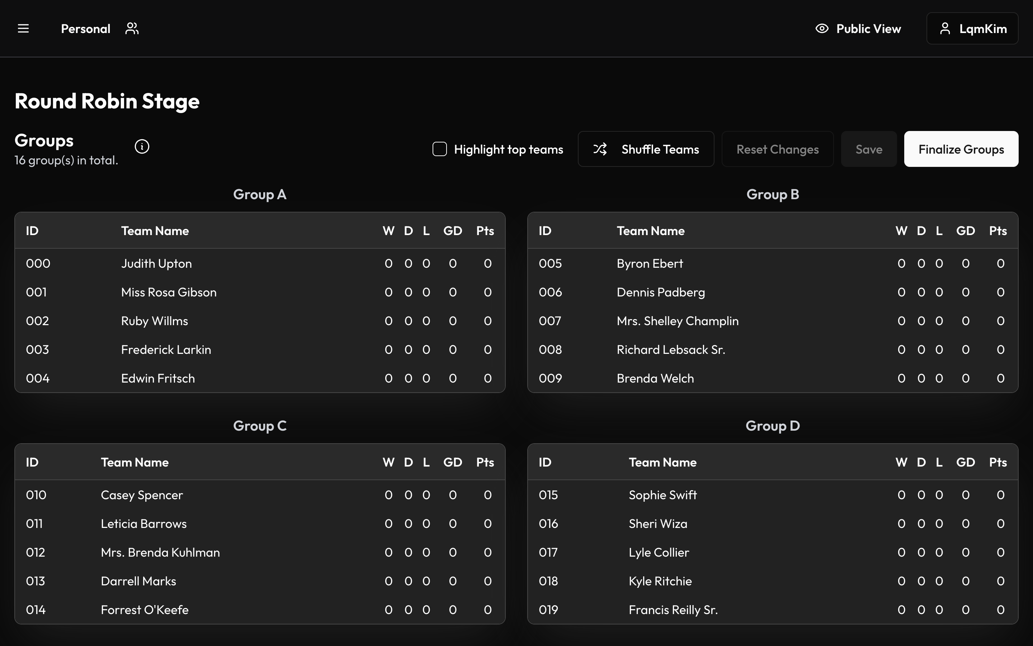
Task: Click the Save button
Action: click(x=869, y=149)
